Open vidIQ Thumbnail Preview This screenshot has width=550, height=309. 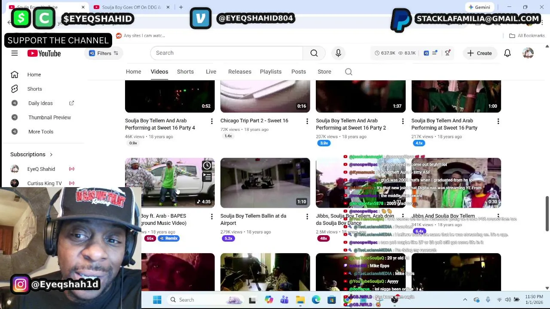[x=49, y=117]
